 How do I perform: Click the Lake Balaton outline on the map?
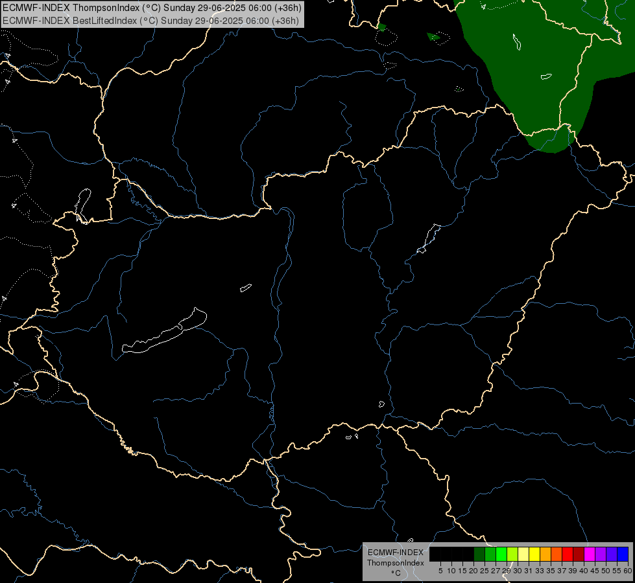pos(164,332)
